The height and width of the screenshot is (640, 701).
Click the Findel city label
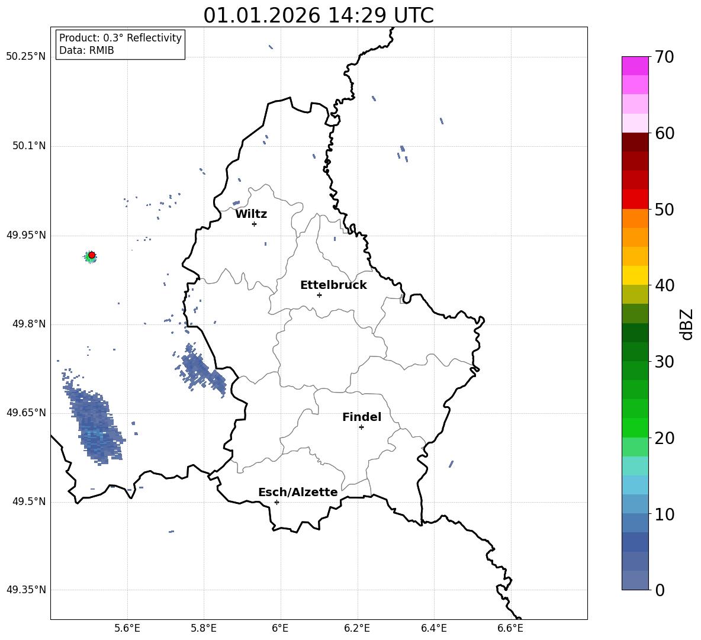(x=362, y=417)
